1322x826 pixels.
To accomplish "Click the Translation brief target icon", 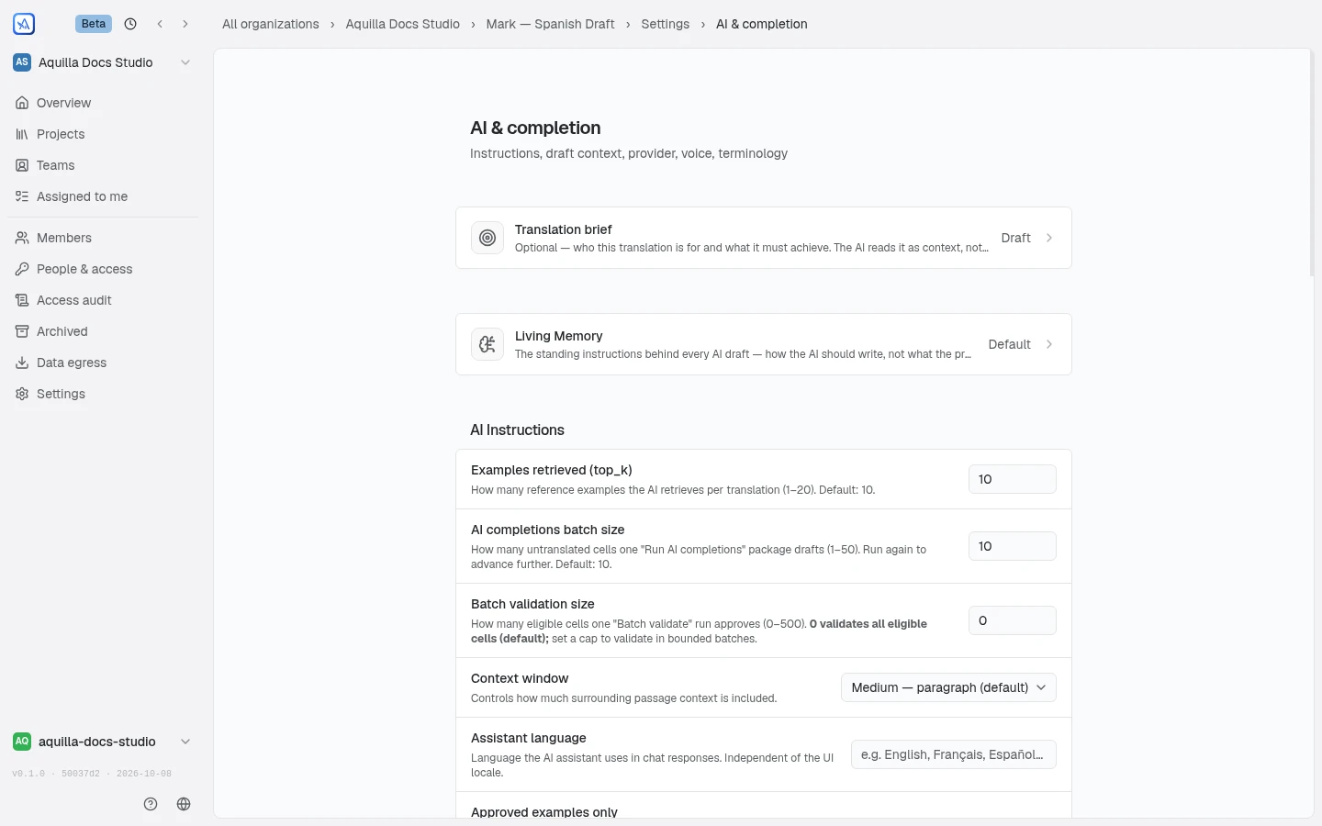I will 487,238.
